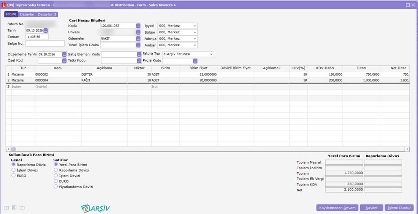The image size is (418, 214).
Task: Select Satırlar Raporlama Dövizi radio option
Action: tap(56, 170)
